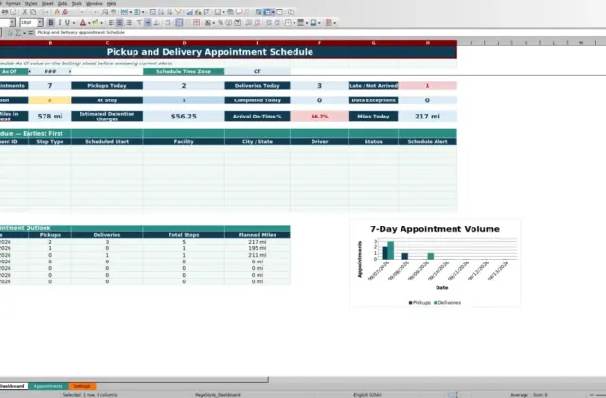The width and height of the screenshot is (606, 398).
Task: Click the Insert Special Character icon
Action: pyautogui.click(x=218, y=12)
